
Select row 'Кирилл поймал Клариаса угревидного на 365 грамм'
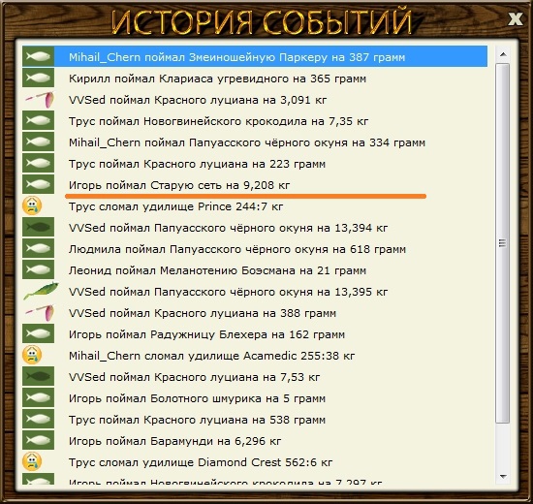pyautogui.click(x=255, y=78)
